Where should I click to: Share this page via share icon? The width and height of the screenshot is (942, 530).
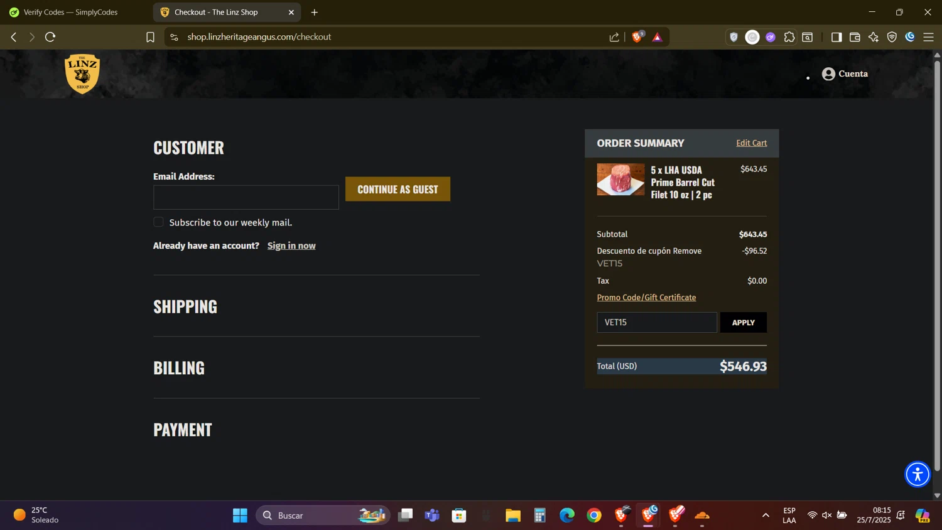pos(614,37)
